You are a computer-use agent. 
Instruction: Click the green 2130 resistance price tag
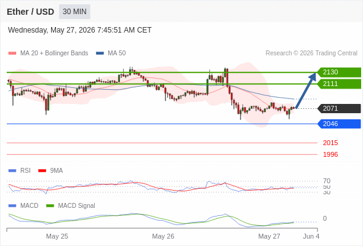click(x=339, y=72)
